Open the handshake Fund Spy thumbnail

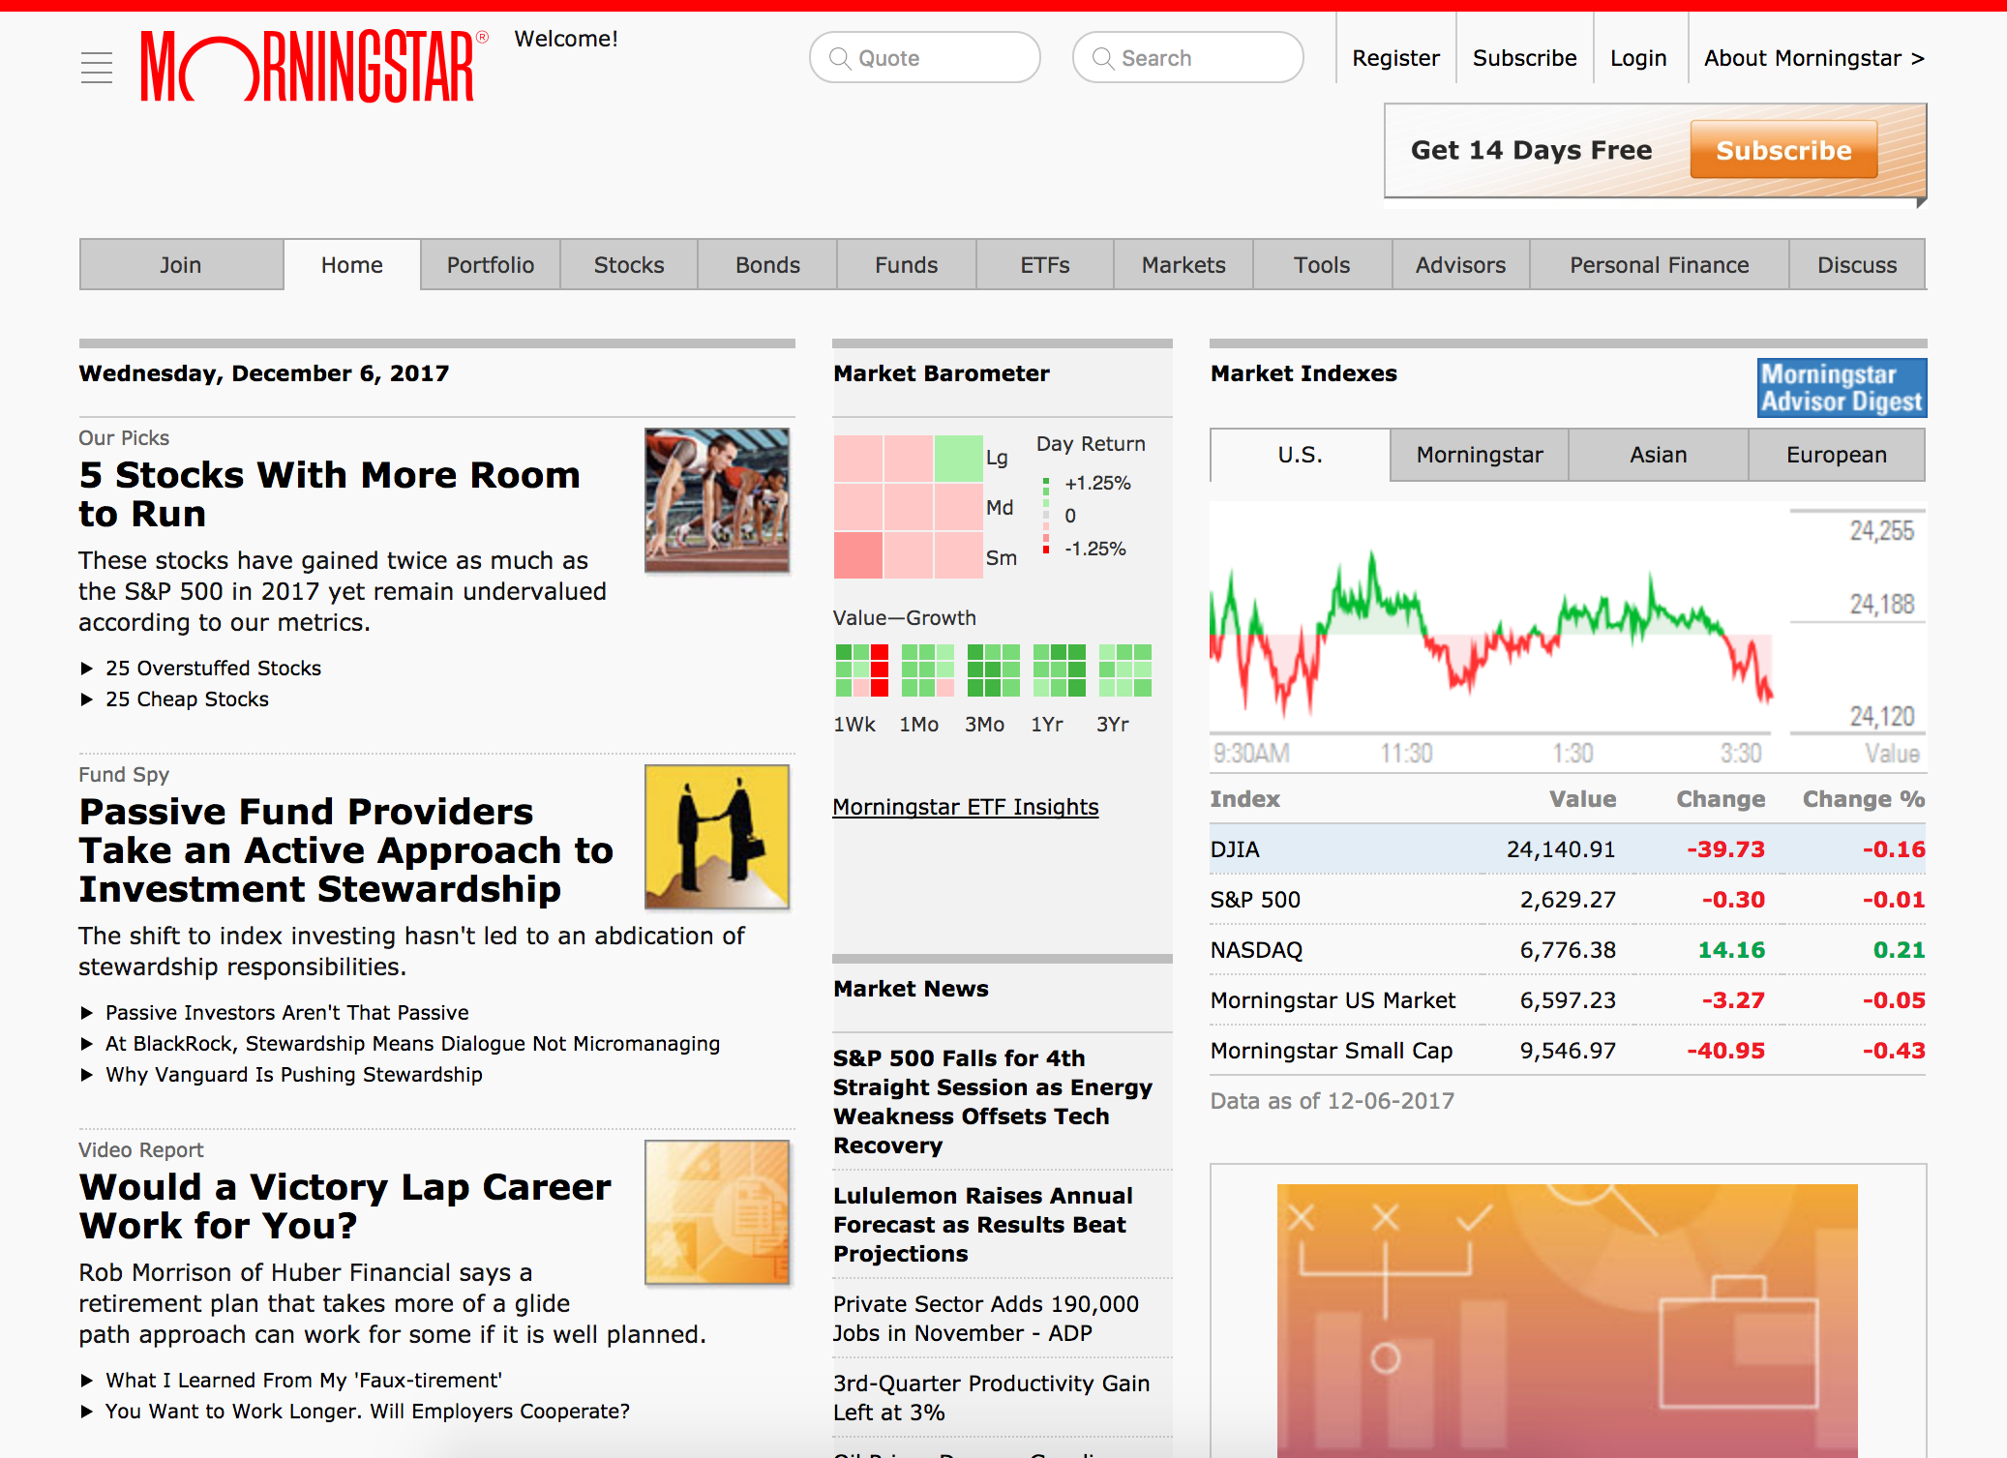pos(717,837)
